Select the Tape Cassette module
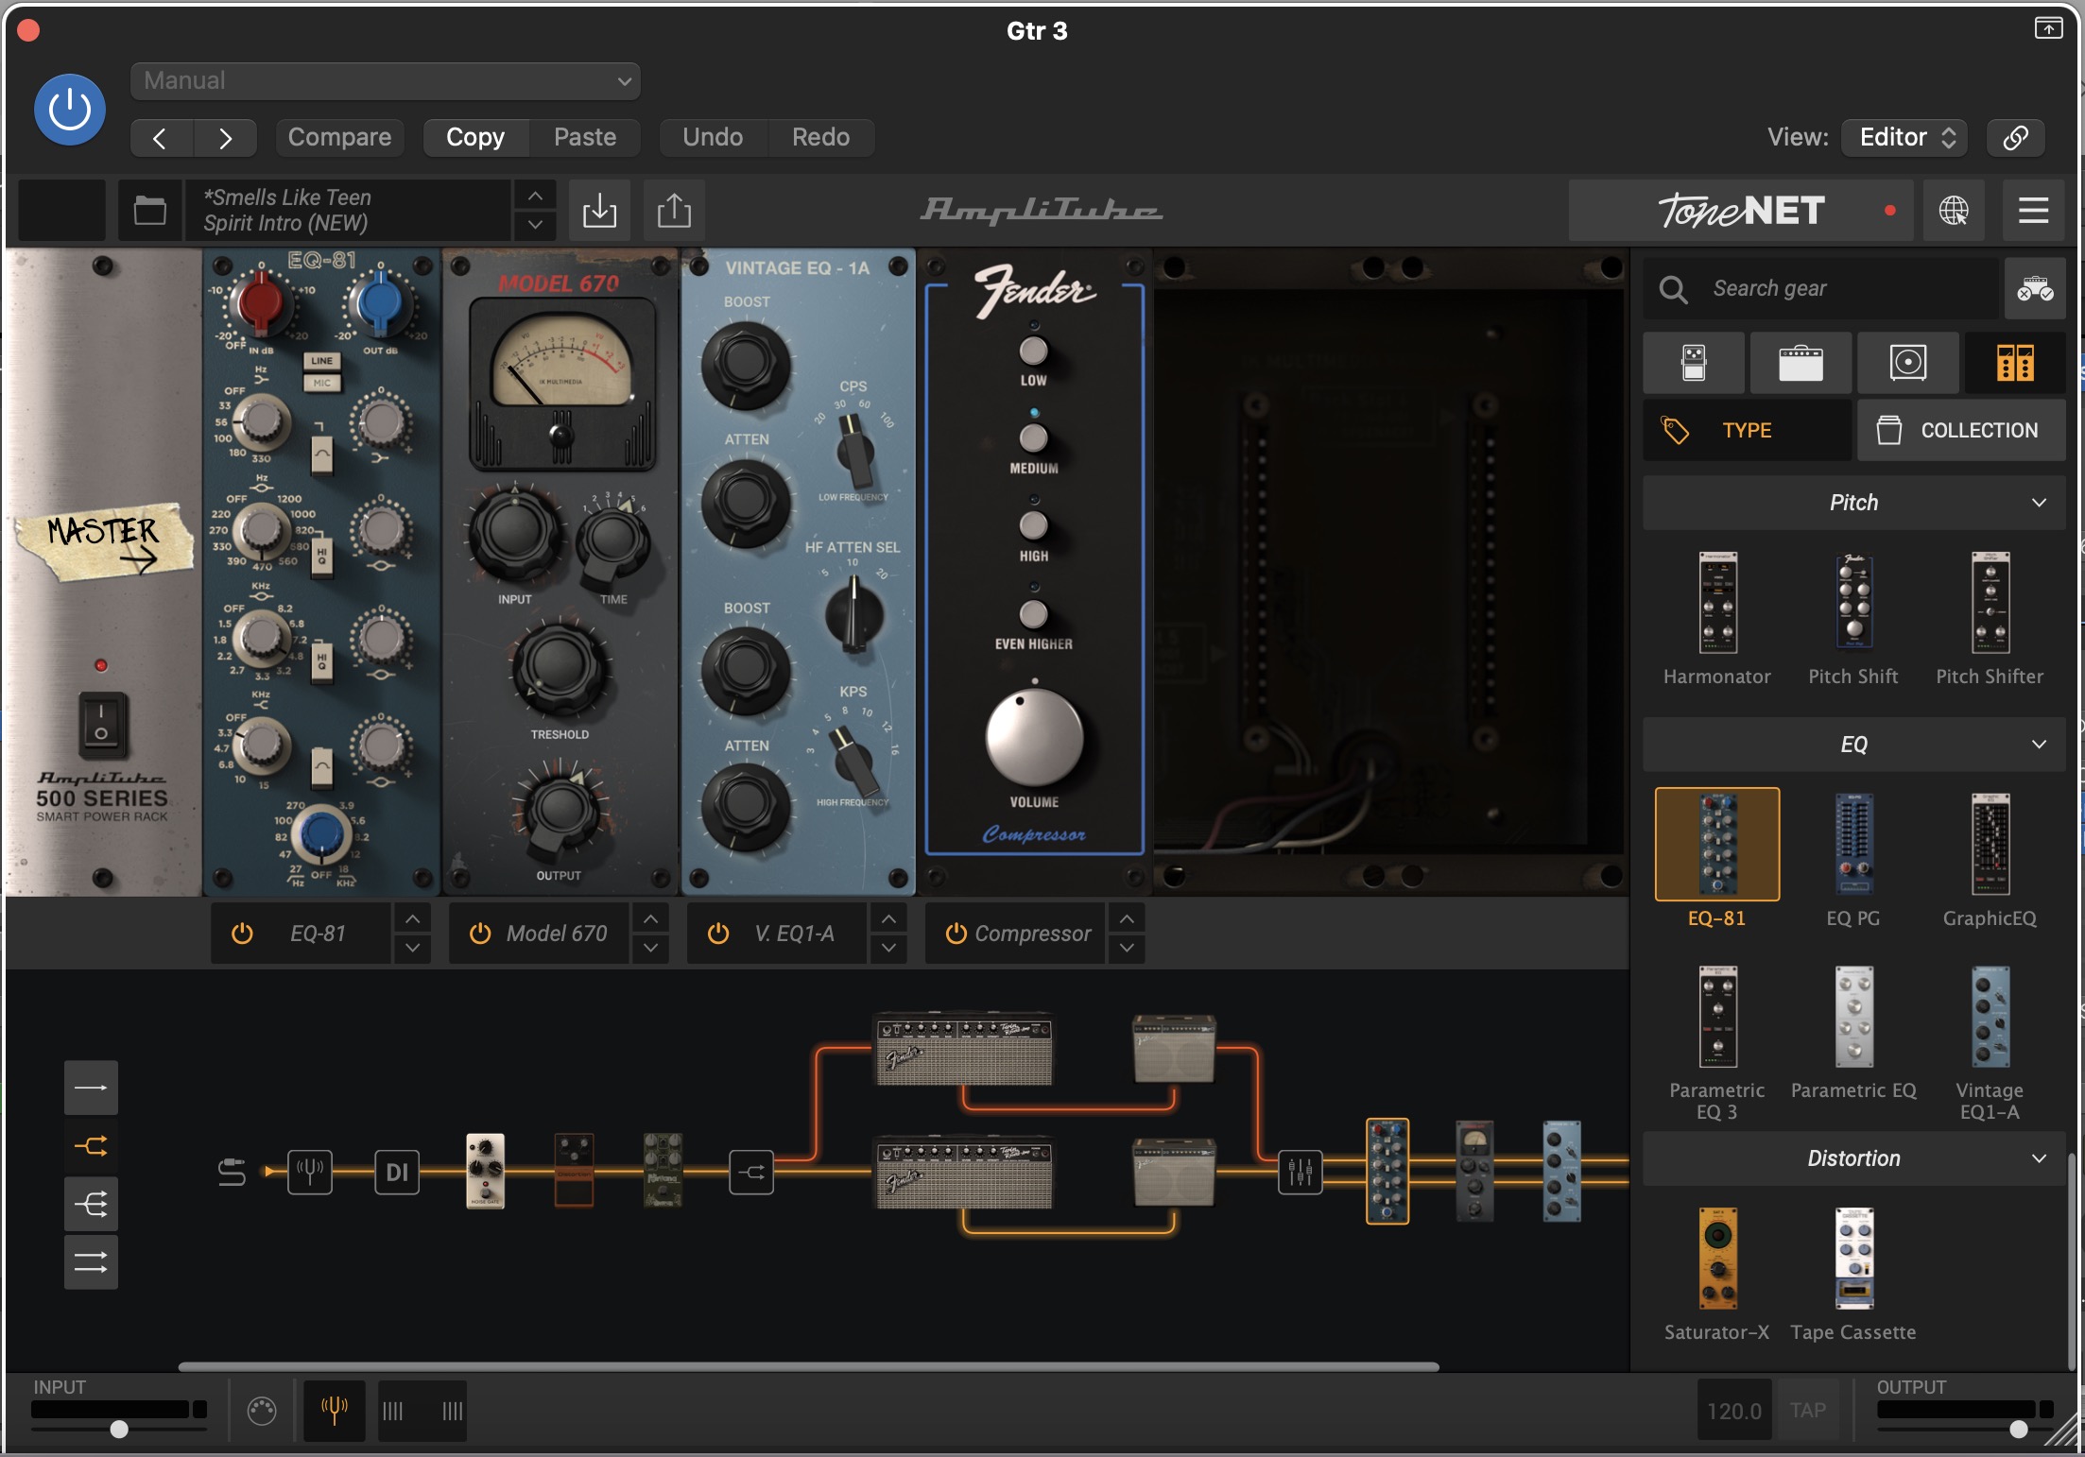 pyautogui.click(x=1853, y=1274)
